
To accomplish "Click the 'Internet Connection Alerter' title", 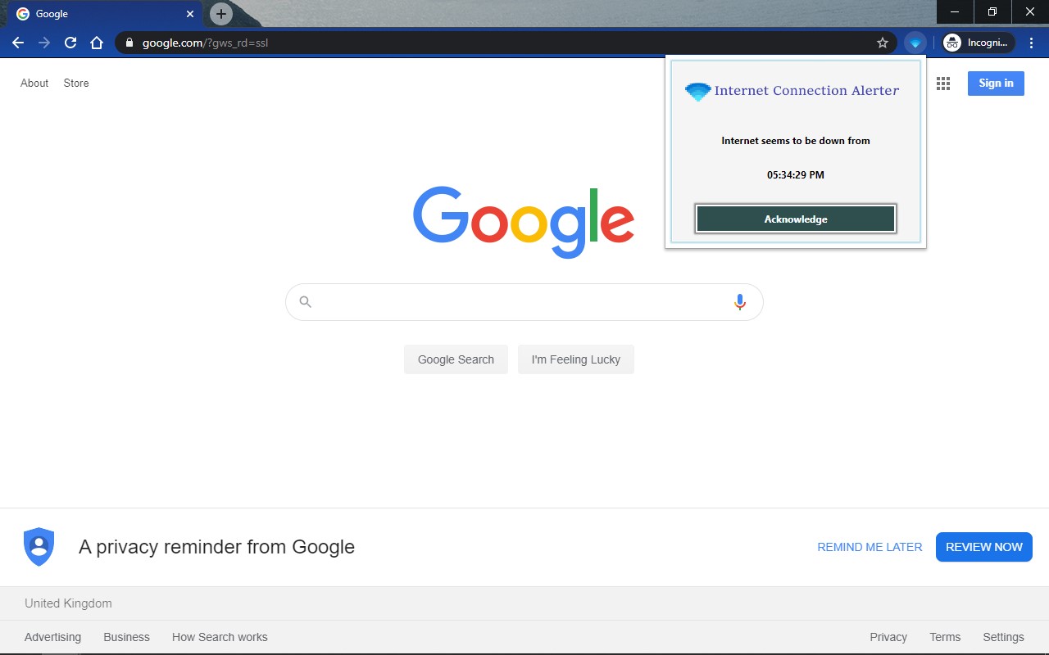I will pyautogui.click(x=806, y=91).
